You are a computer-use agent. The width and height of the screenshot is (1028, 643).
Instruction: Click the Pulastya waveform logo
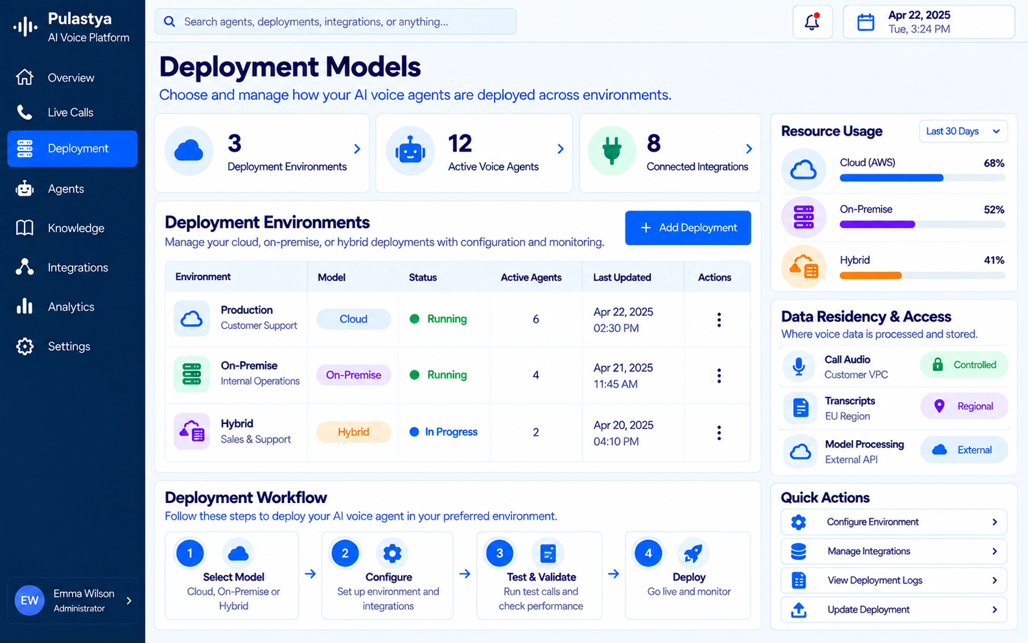(25, 27)
